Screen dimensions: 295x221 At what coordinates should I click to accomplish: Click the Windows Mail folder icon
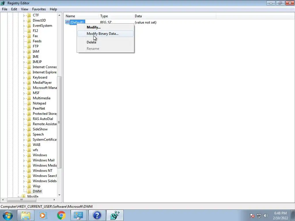click(x=29, y=160)
